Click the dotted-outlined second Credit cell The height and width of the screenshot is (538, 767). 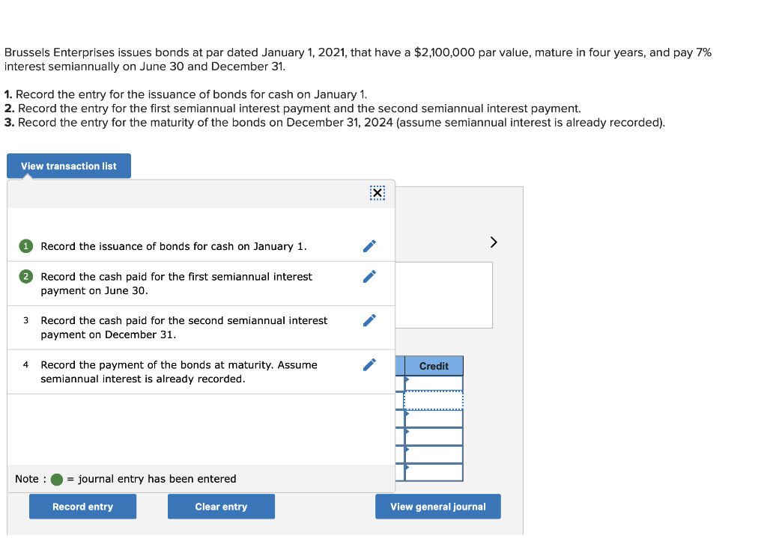point(434,400)
